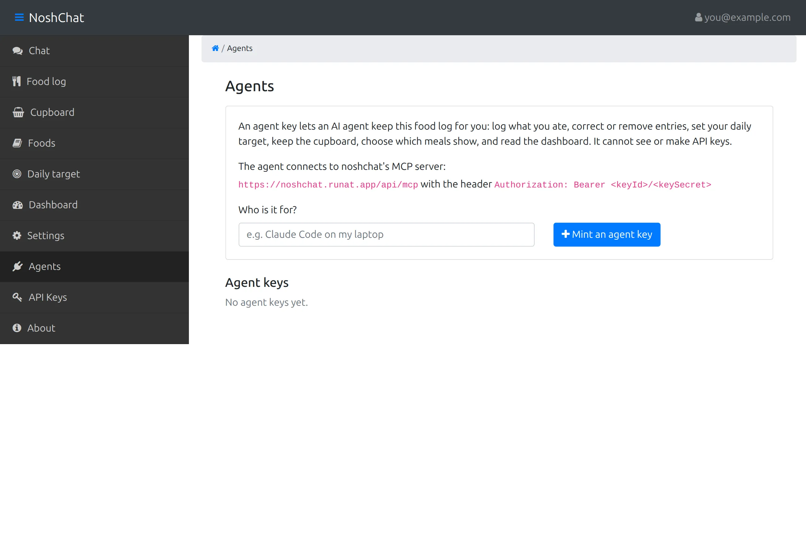This screenshot has height=541, width=806.
Task: Click the Agents breadcrumb text
Action: tap(240, 48)
